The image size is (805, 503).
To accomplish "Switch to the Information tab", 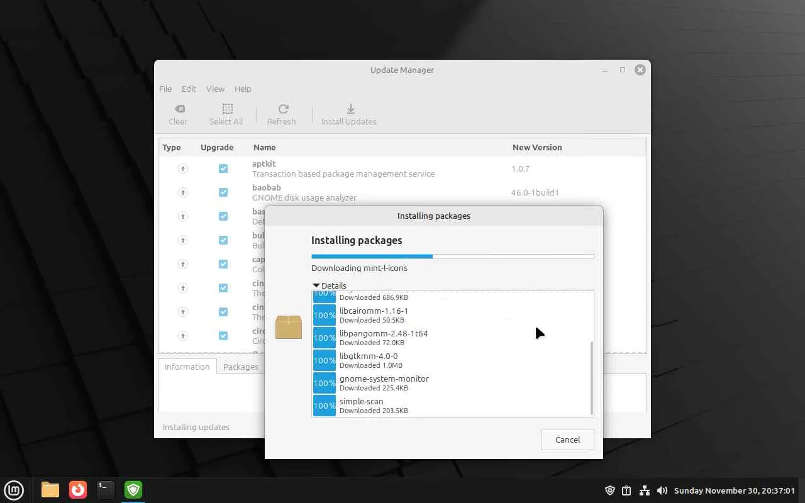I will coord(187,367).
